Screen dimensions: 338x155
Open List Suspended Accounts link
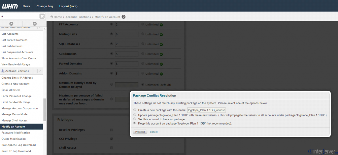[x=17, y=52]
